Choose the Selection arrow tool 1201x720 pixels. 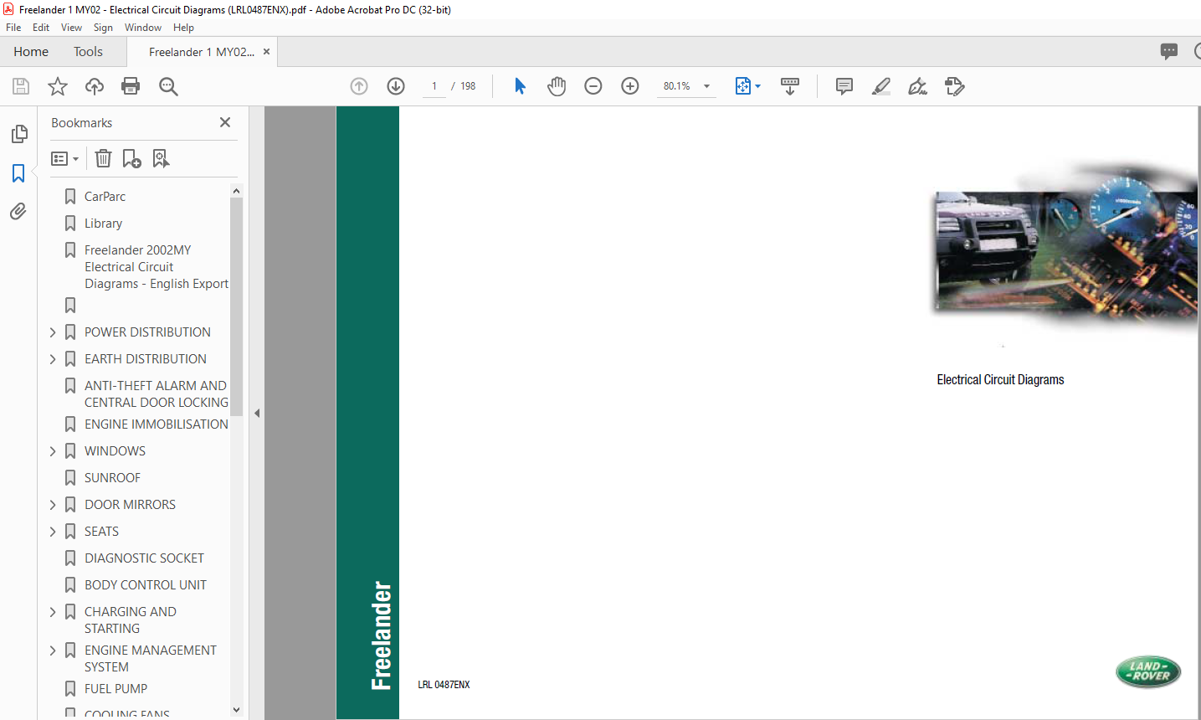click(x=520, y=86)
